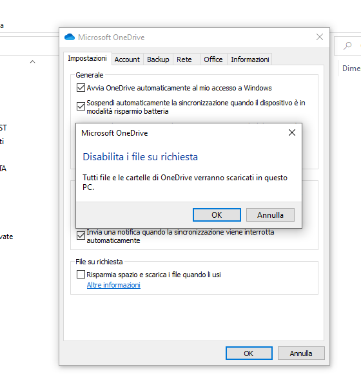This screenshot has height=389, width=361.
Task: Open the Informazioni tab
Action: click(250, 59)
